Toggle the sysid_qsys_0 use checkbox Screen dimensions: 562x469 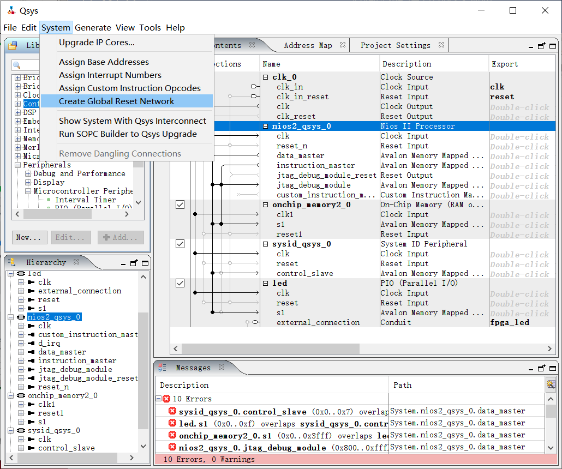(x=180, y=244)
